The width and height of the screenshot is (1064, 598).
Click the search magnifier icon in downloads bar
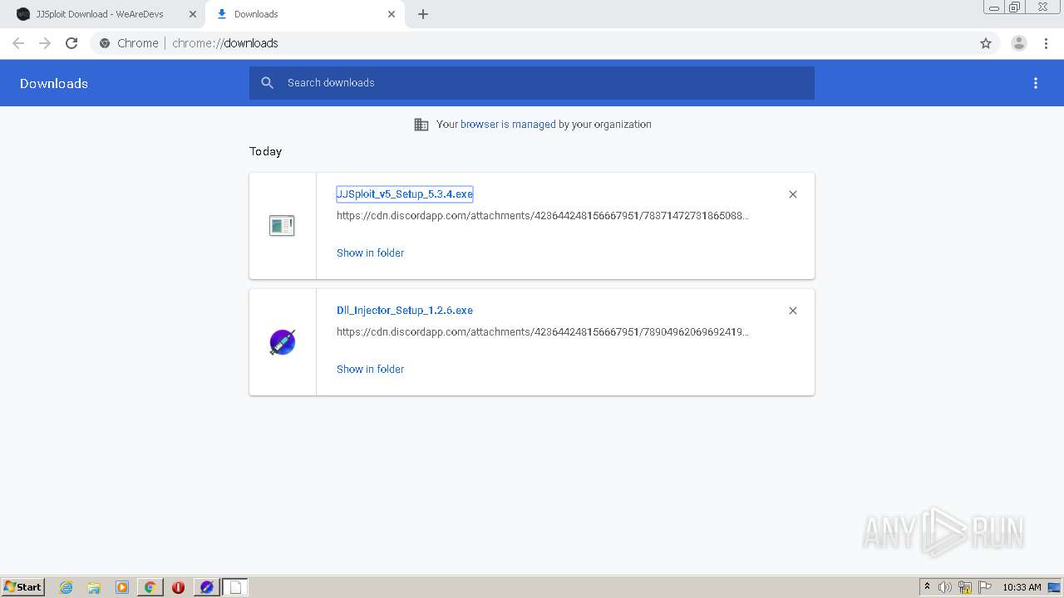click(267, 83)
